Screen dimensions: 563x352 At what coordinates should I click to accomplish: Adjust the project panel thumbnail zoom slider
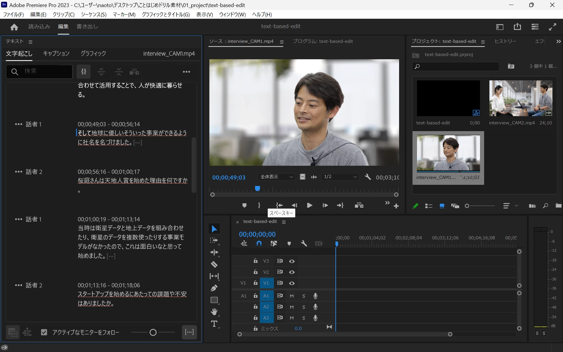point(467,206)
